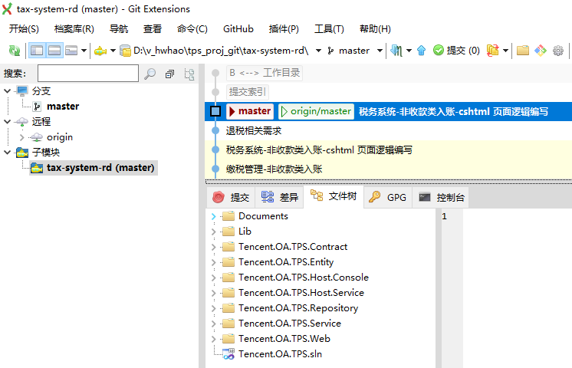Switch to the 差异 diff tab
572x368 pixels.
point(279,197)
